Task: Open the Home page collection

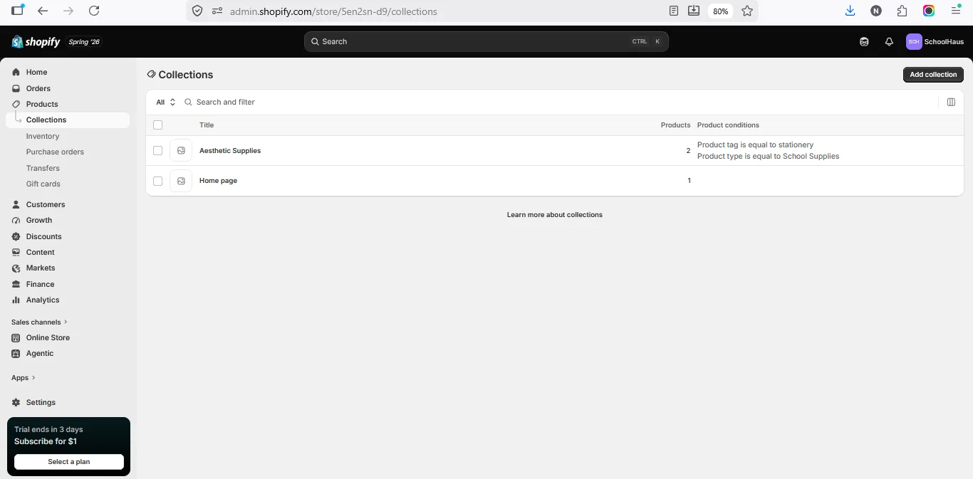Action: tap(218, 181)
